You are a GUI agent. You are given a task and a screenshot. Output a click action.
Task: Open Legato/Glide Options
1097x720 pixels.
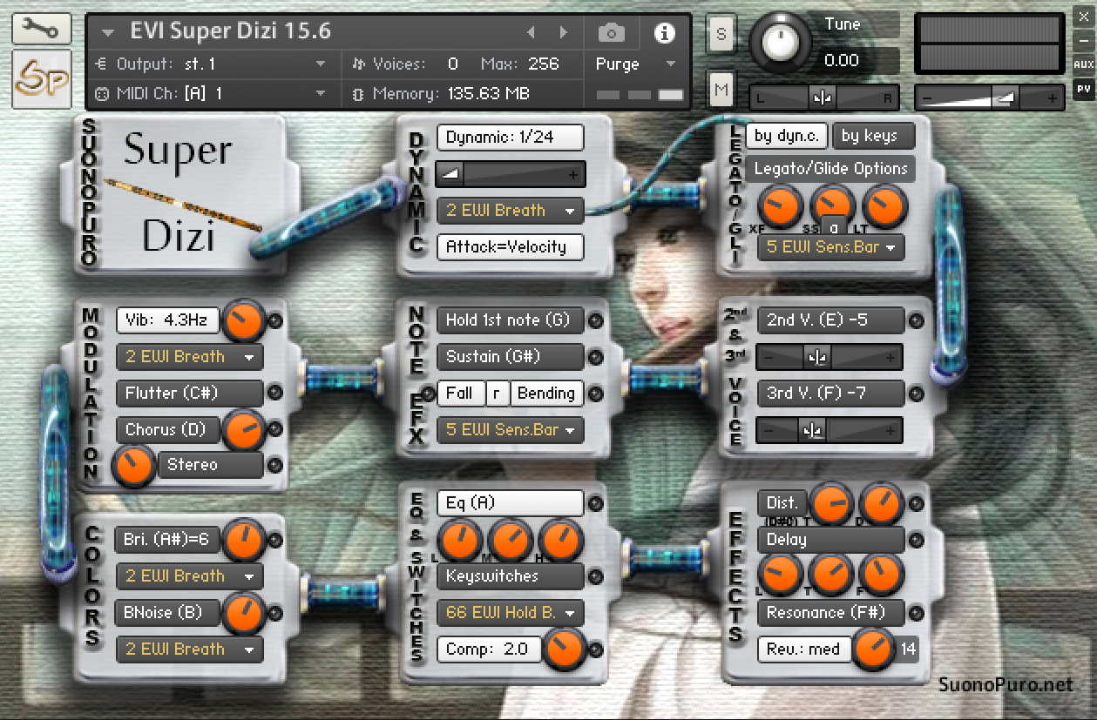(x=830, y=169)
